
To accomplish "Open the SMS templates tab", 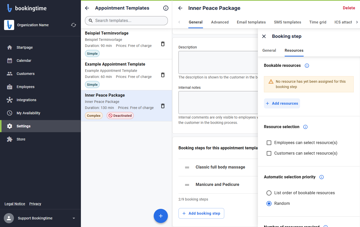I will tap(287, 22).
